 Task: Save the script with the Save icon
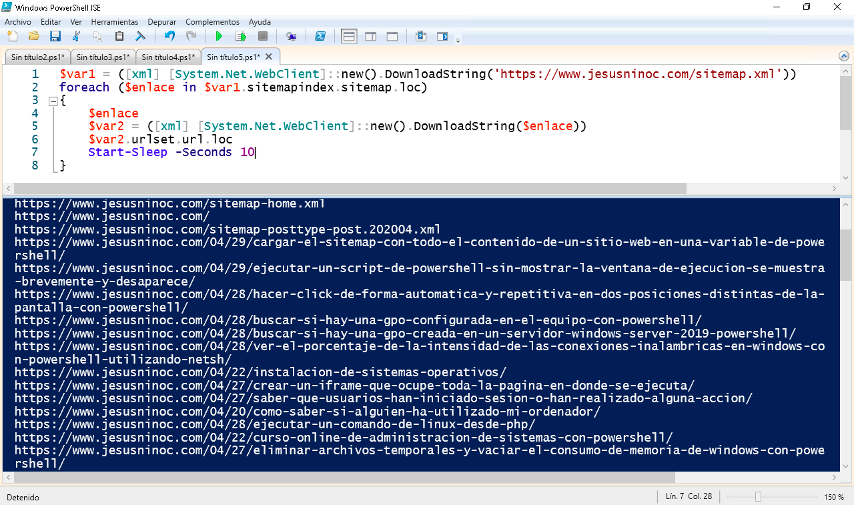pos(55,37)
